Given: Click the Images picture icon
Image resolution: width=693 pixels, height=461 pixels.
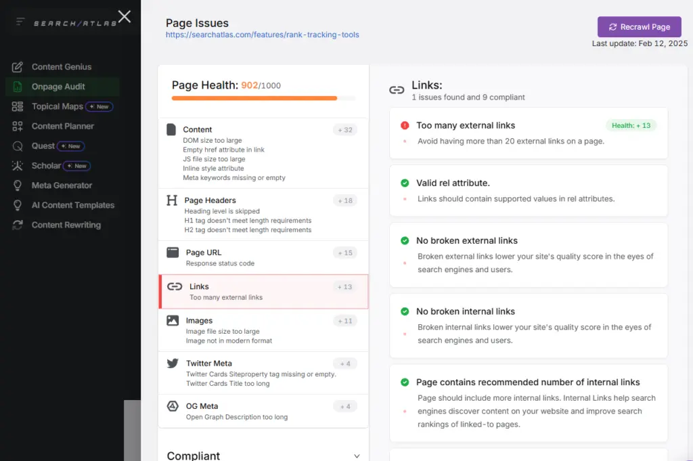Looking at the screenshot, I should click(173, 320).
